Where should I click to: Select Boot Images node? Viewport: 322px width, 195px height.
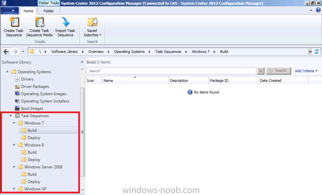(x=32, y=108)
